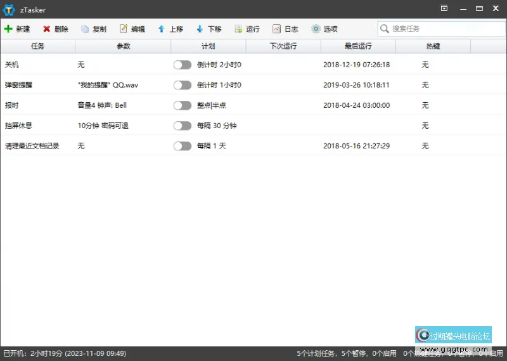Enable the 弹窗提醒 task toggle
Image resolution: width=507 pixels, height=361 pixels.
tap(183, 85)
